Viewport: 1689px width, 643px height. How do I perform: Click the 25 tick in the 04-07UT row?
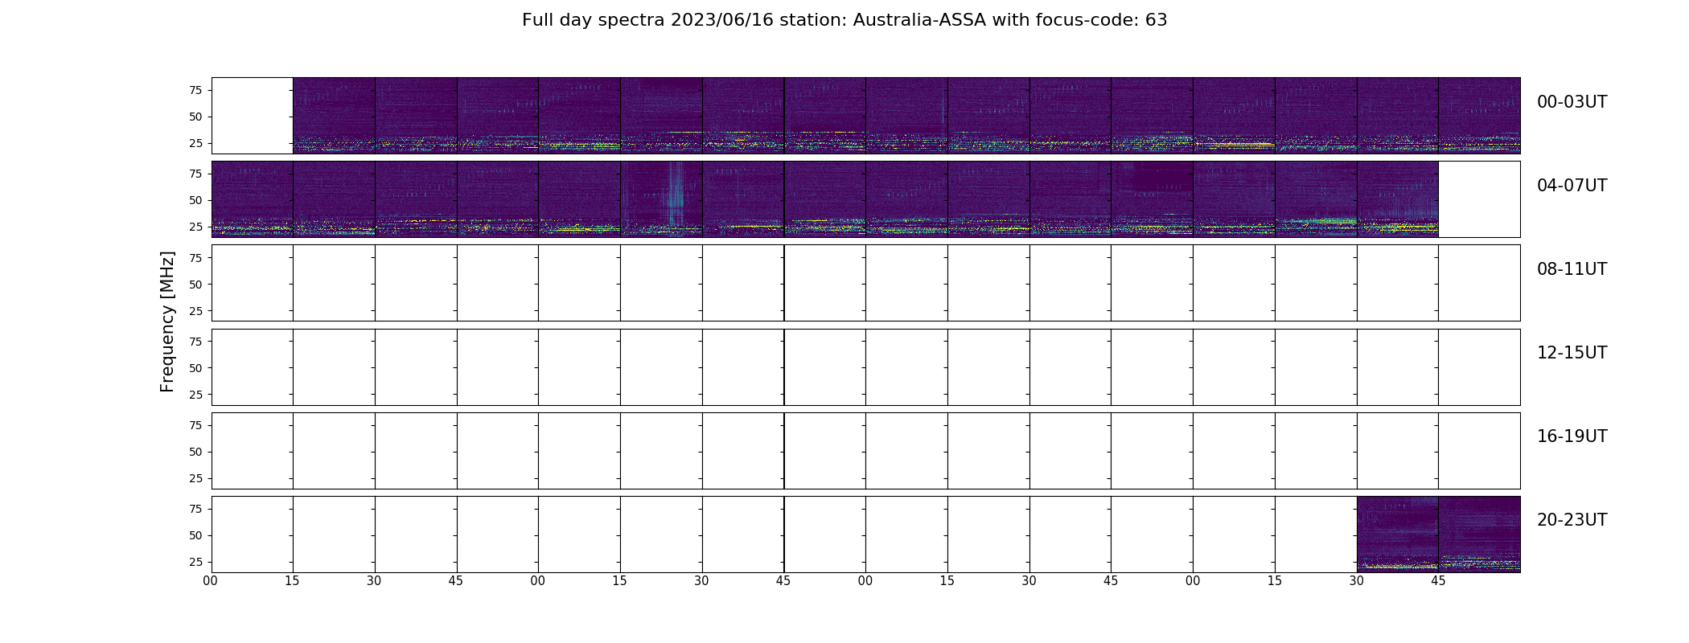click(195, 227)
